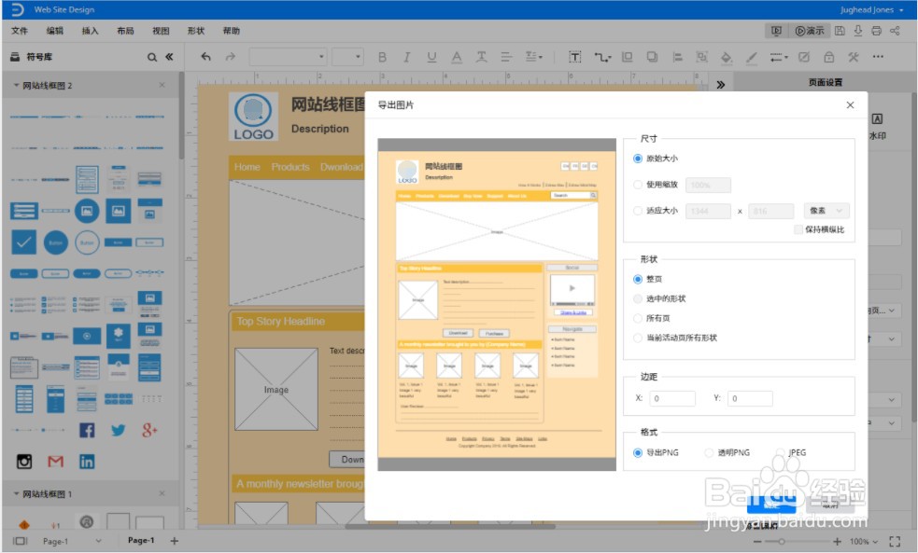Toggle underline formatting

(431, 57)
